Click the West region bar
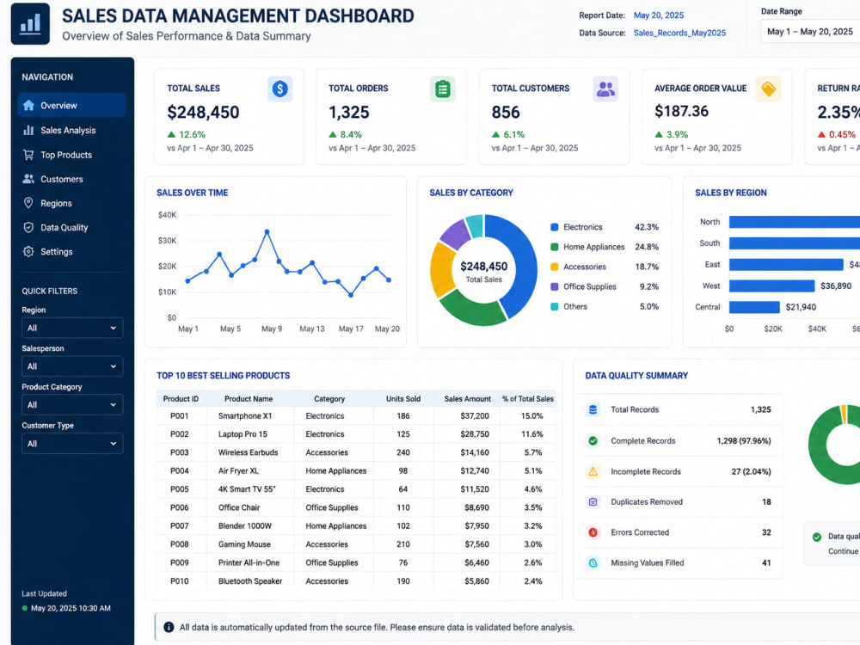The image size is (860, 645). [x=771, y=286]
